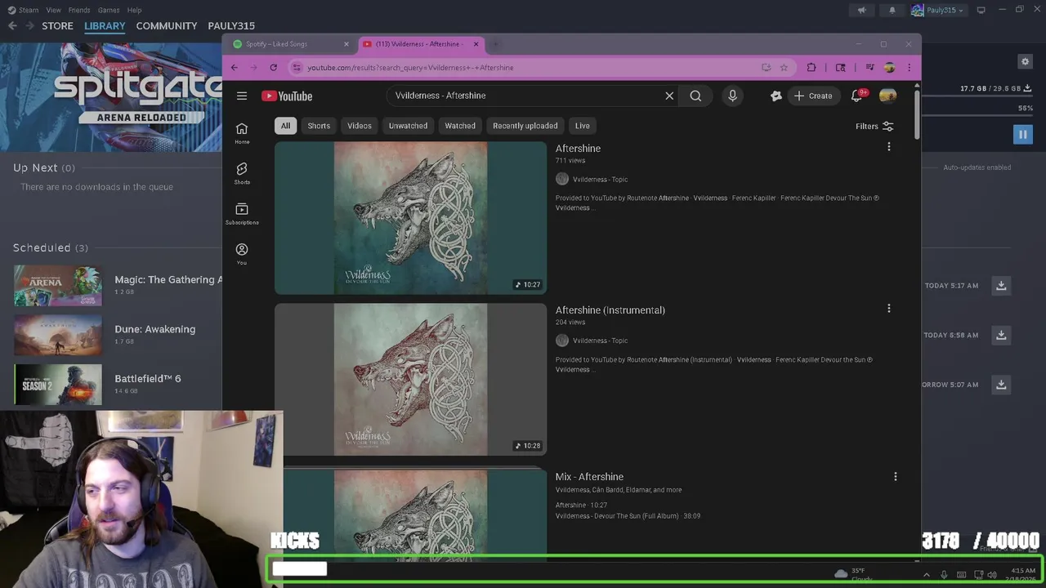Click the Aftershine 10:27 video thumbnail
Image resolution: width=1046 pixels, height=588 pixels.
[410, 218]
